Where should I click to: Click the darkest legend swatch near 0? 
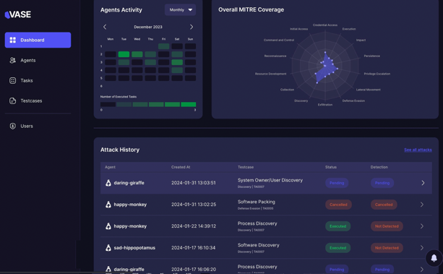(108, 104)
